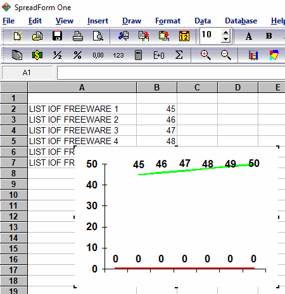The width and height of the screenshot is (285, 294).
Task: Click the font size field showing 10
Action: pyautogui.click(x=210, y=35)
